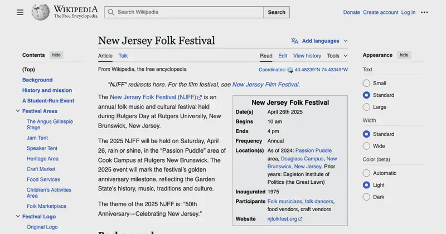Jump to Festival Areas section
The width and height of the screenshot is (446, 234).
(40, 111)
